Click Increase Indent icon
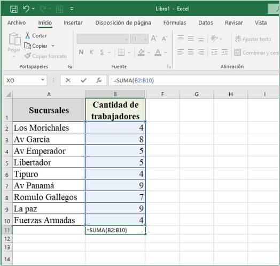Image resolution: width=280 pixels, height=266 pixels. 224,52
